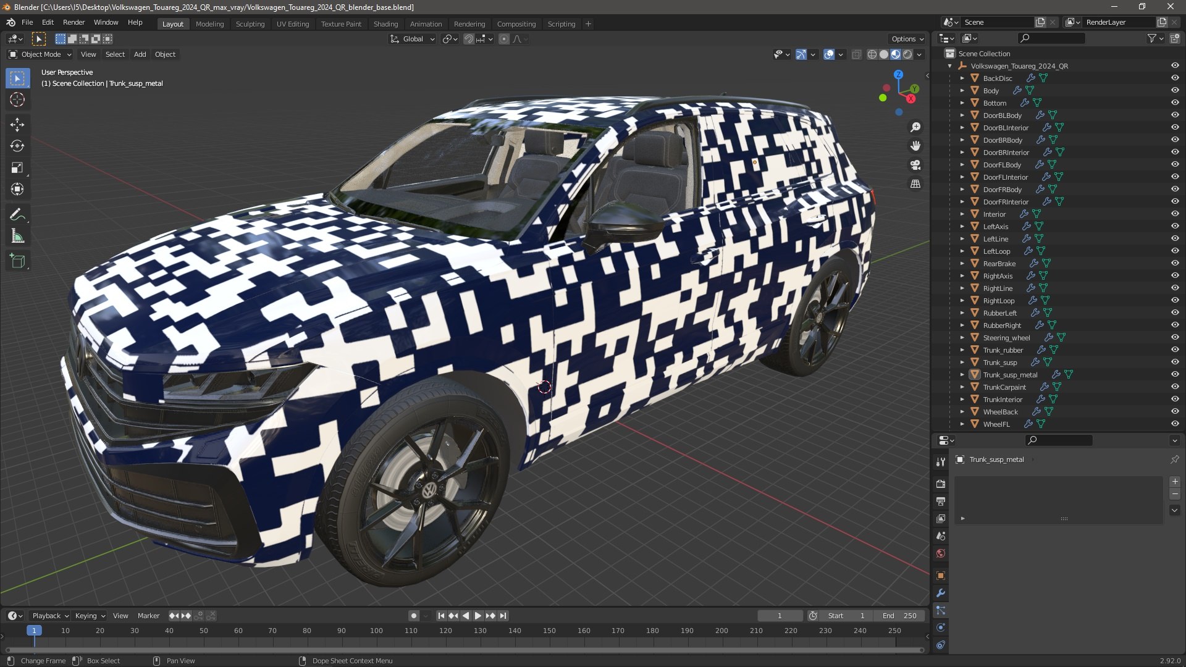Open the Output properties tab icon
The height and width of the screenshot is (667, 1186).
941,501
